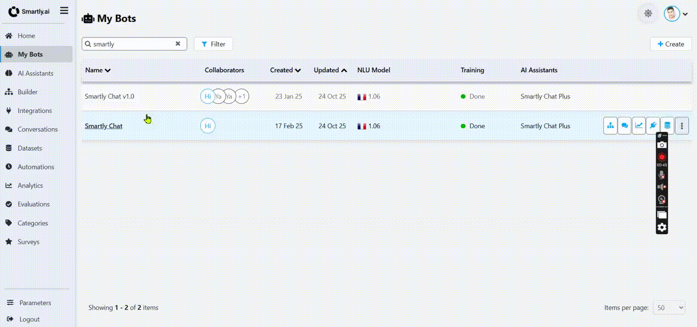Click 1.06 NLU model in Smartly Chat row
The image size is (697, 327).
[369, 126]
